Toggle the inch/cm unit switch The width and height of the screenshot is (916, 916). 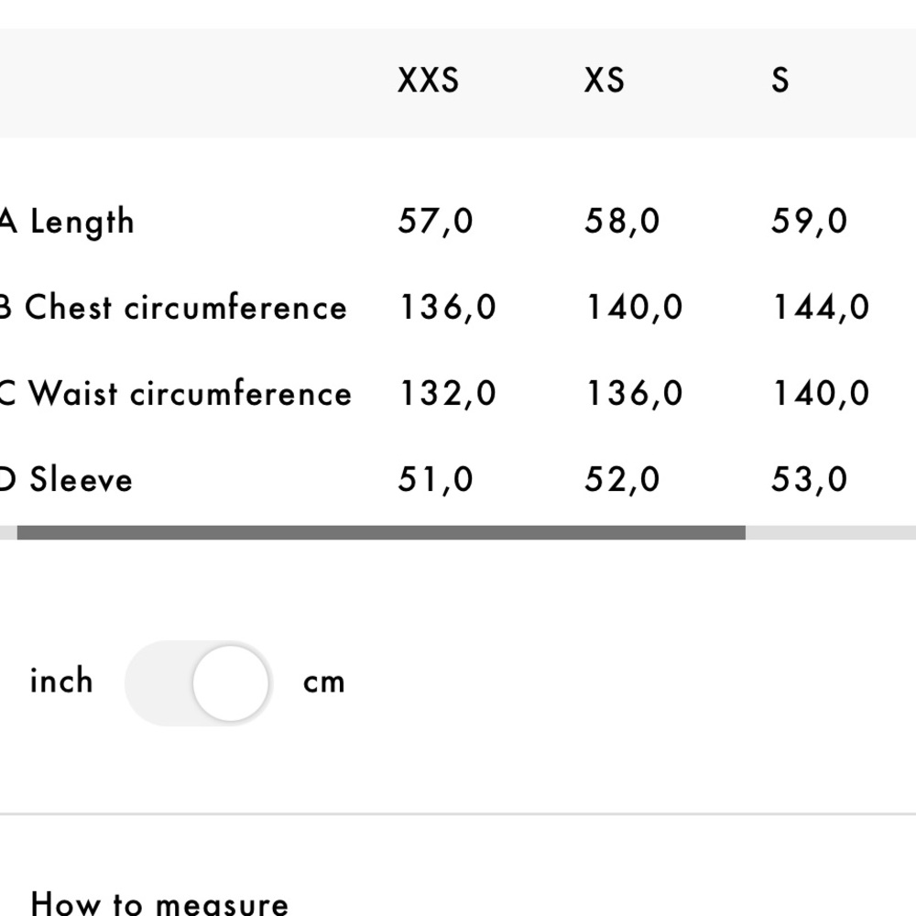[x=199, y=683]
